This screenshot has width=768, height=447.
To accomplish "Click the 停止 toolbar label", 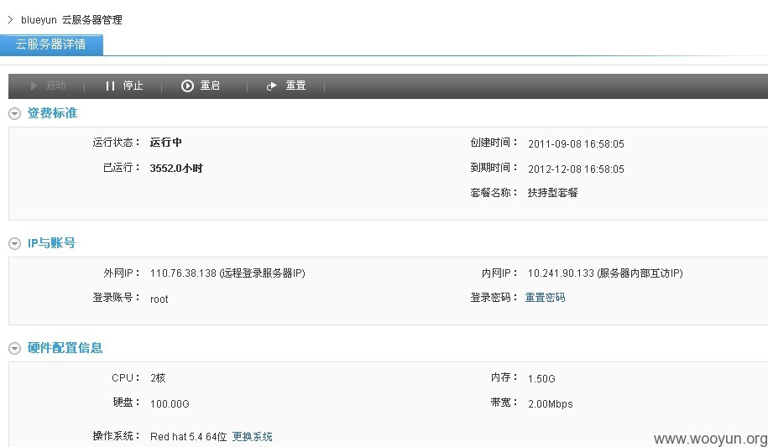I will pyautogui.click(x=133, y=86).
